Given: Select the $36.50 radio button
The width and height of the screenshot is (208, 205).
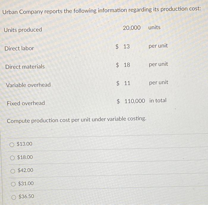Looking at the screenshot, I should point(14,197).
